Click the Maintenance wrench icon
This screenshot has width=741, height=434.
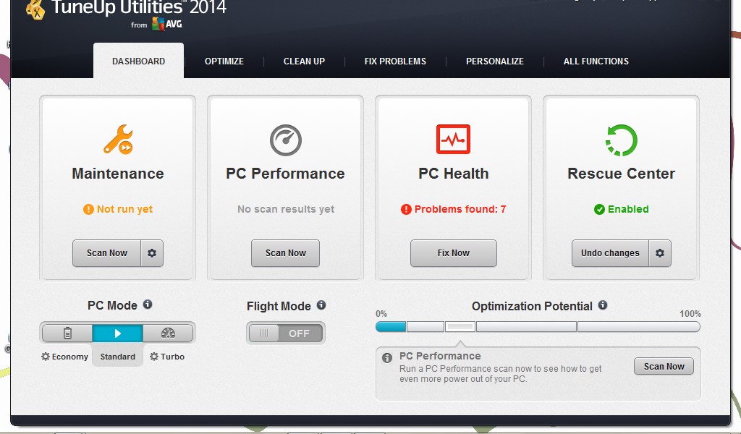click(118, 140)
